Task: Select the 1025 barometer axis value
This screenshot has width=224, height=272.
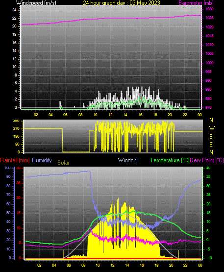Action: tap(210, 18)
